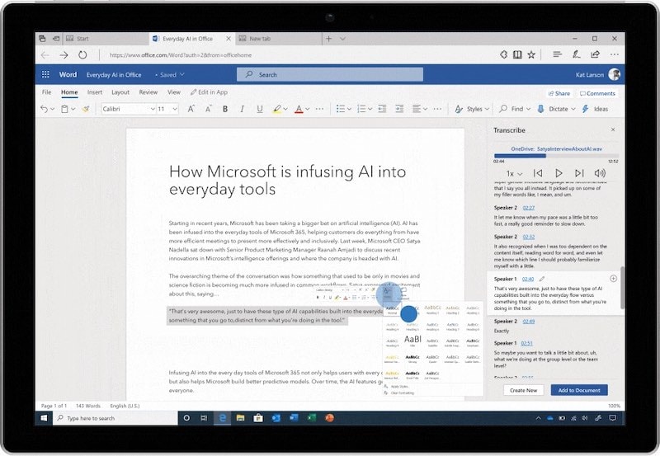Image resolution: width=660 pixels, height=456 pixels.
Task: Switch to the Review ribbon tab
Action: [148, 92]
